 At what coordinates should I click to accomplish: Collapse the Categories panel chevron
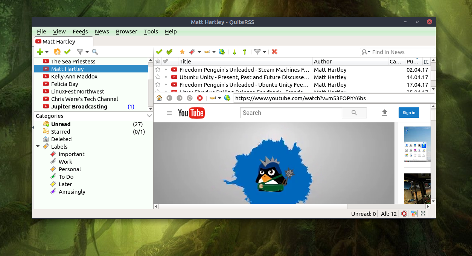point(149,116)
